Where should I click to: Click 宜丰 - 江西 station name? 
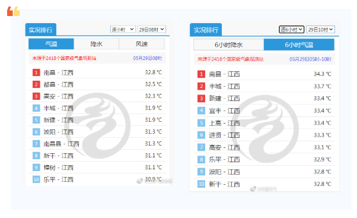pos(225,111)
